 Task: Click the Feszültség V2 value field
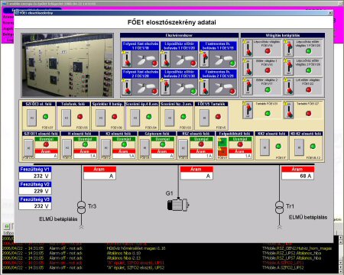tap(35, 191)
